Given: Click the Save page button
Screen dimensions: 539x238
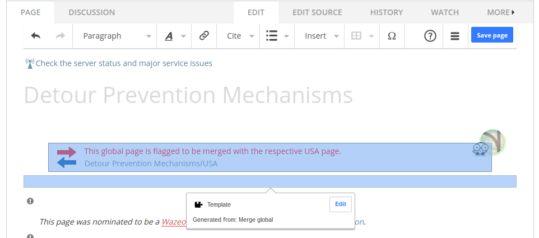Looking at the screenshot, I should click(x=492, y=35).
